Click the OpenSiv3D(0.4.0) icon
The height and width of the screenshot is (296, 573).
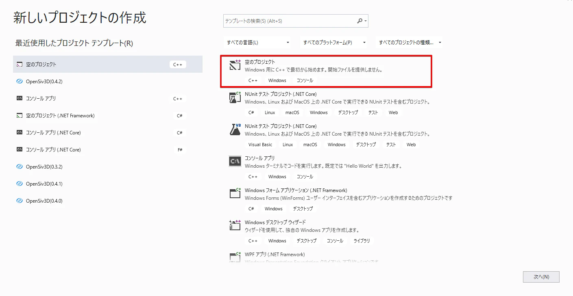pos(19,201)
